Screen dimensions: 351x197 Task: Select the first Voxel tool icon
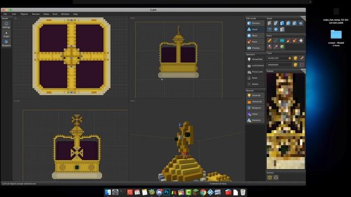pos(269,23)
